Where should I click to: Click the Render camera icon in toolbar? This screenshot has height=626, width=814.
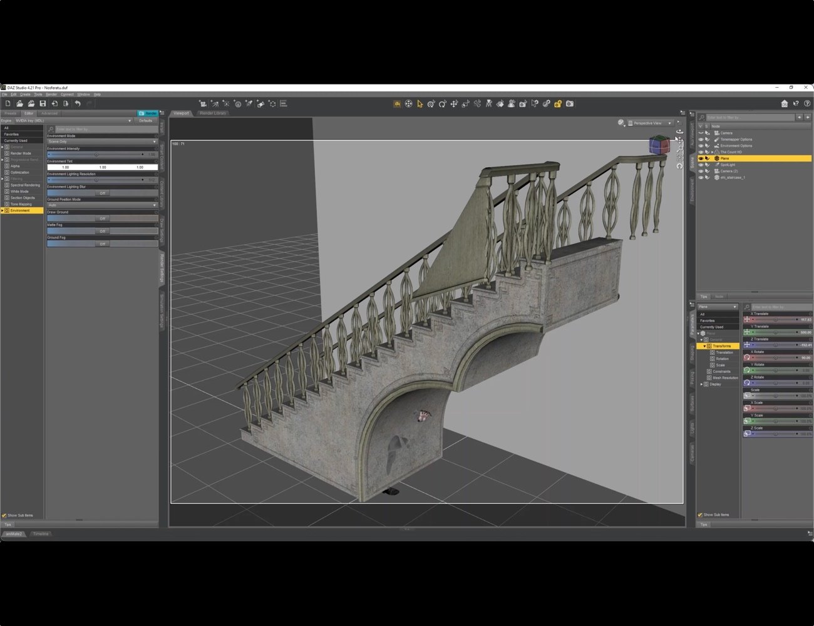tap(569, 104)
